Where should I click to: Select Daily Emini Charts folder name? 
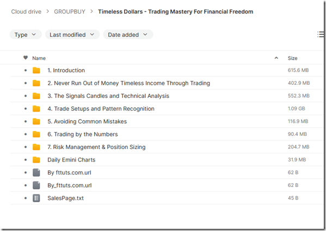point(71,160)
